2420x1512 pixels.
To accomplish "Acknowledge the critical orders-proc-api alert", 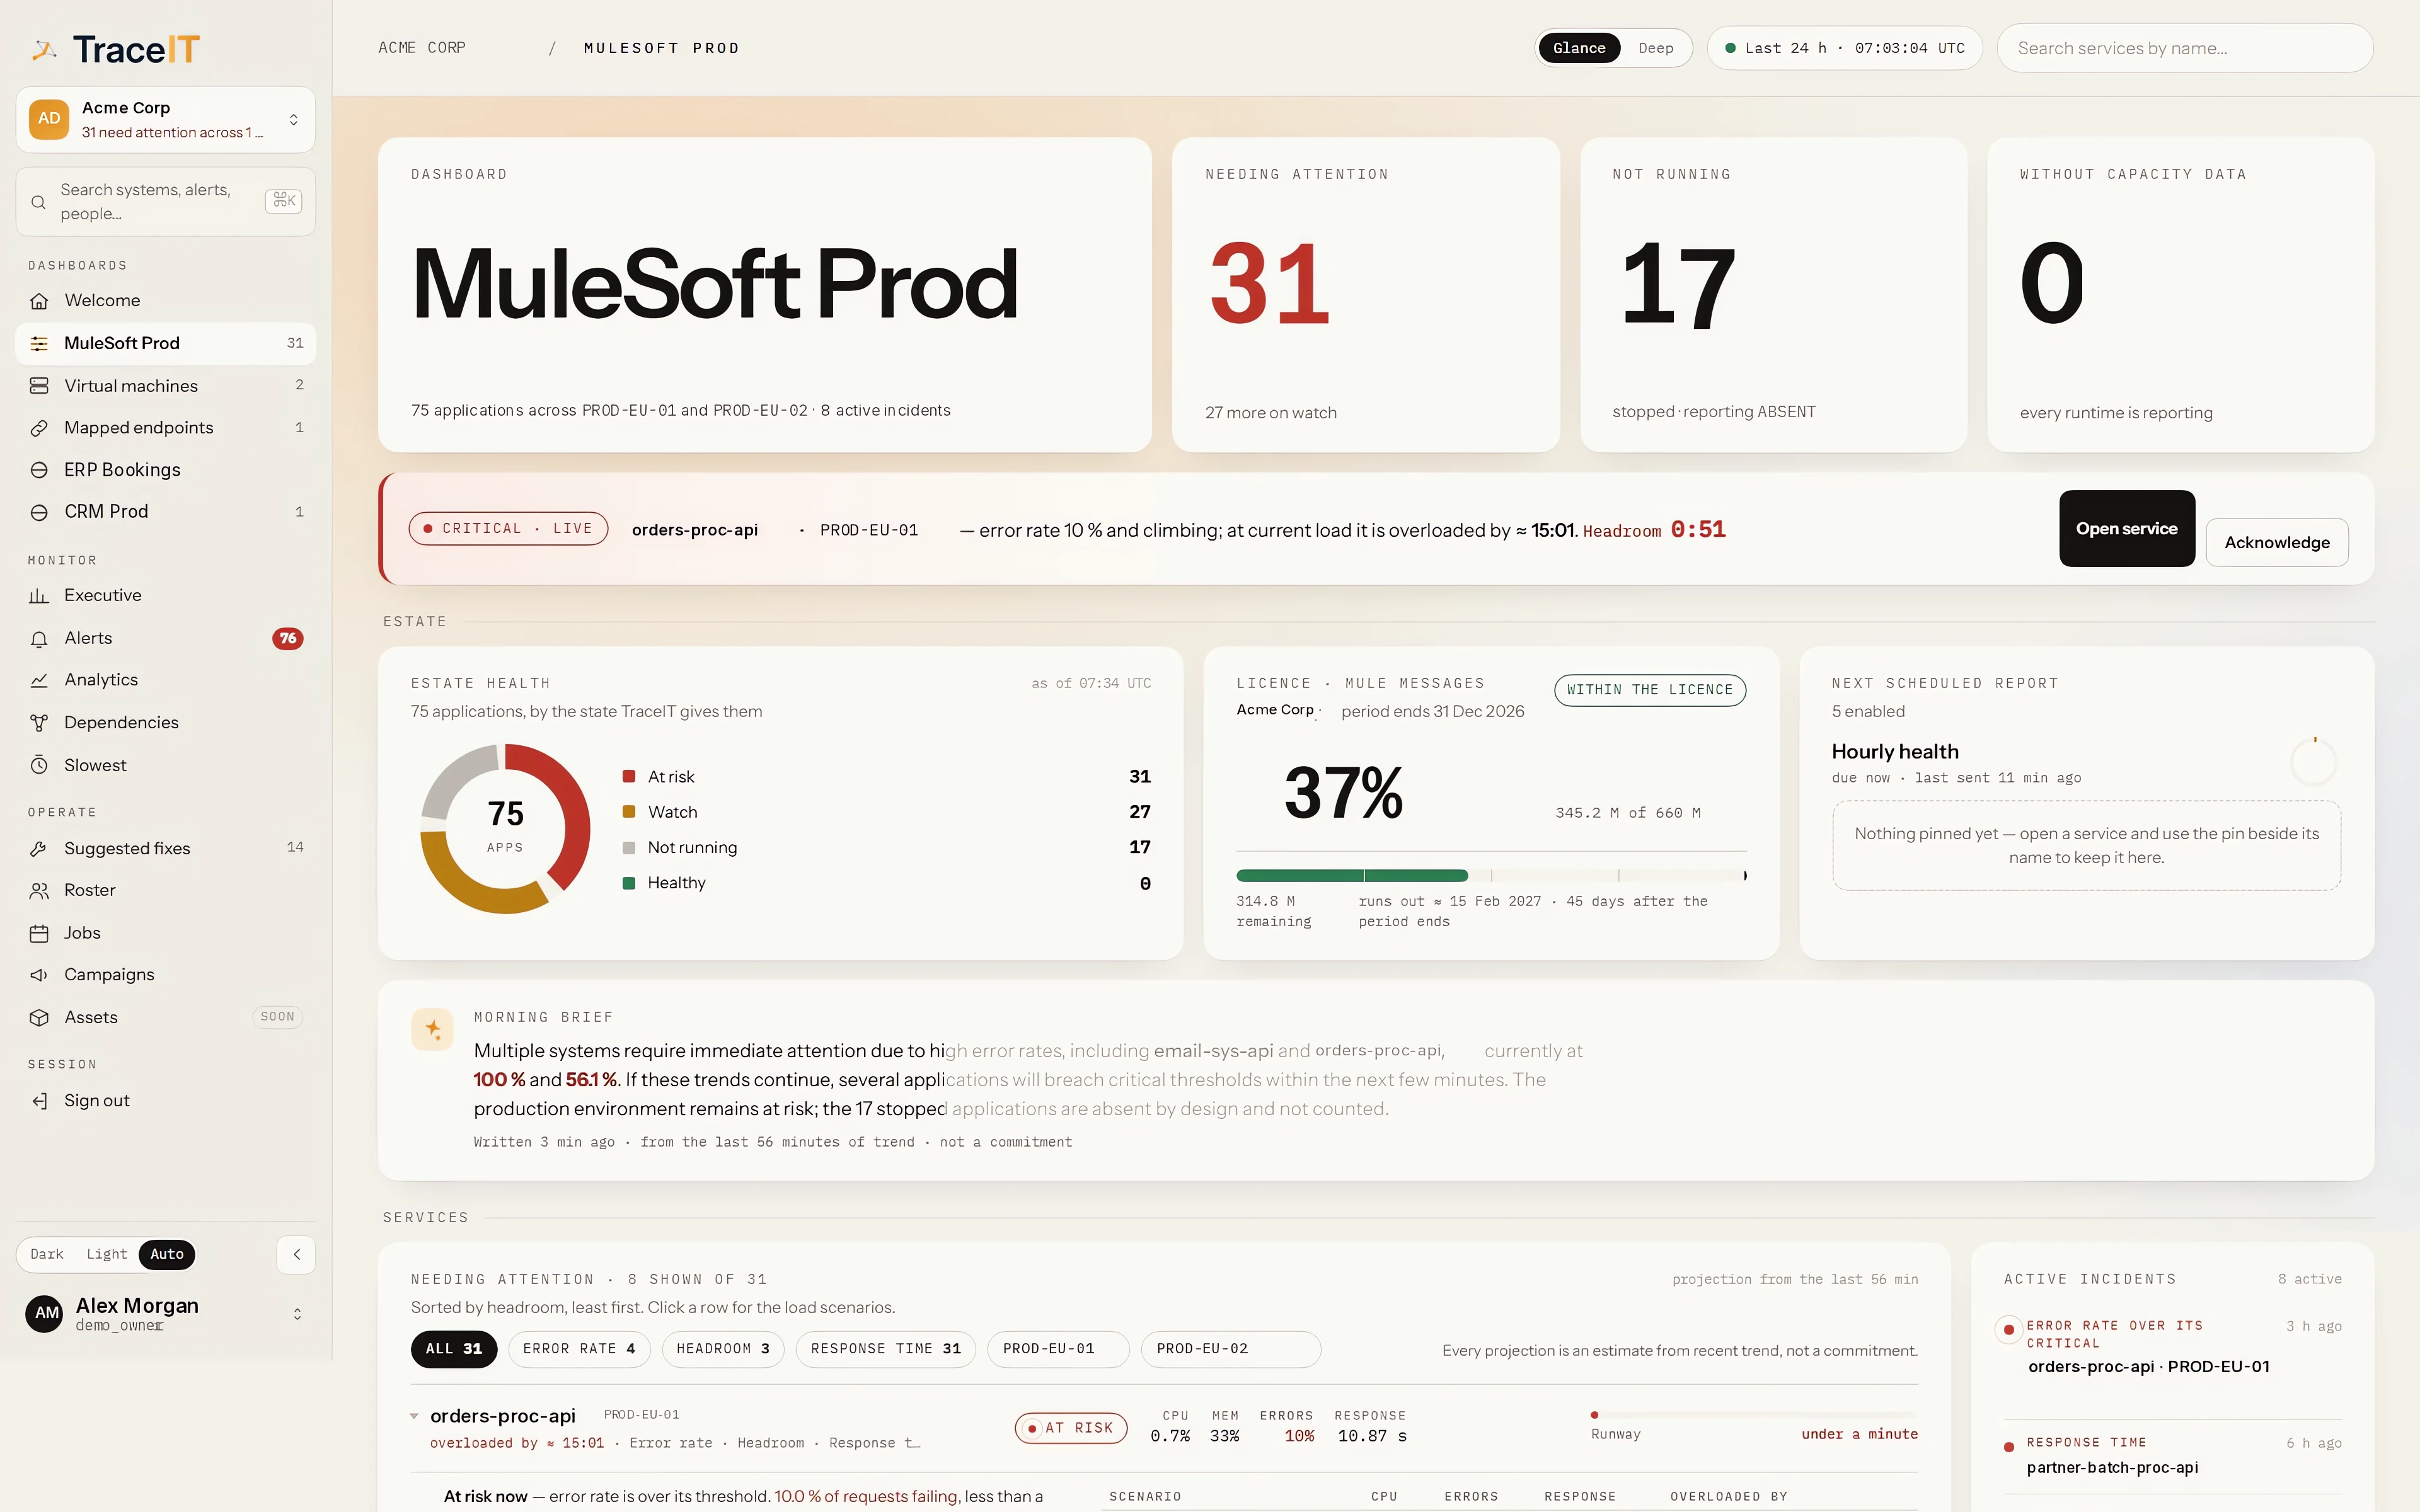I will pyautogui.click(x=2277, y=543).
